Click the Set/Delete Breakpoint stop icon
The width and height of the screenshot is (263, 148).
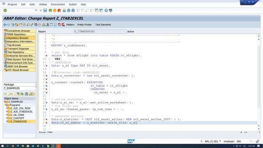tap(59, 25)
